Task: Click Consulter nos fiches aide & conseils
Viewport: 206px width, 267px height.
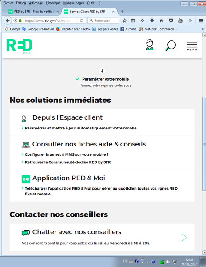Action: 89,144
